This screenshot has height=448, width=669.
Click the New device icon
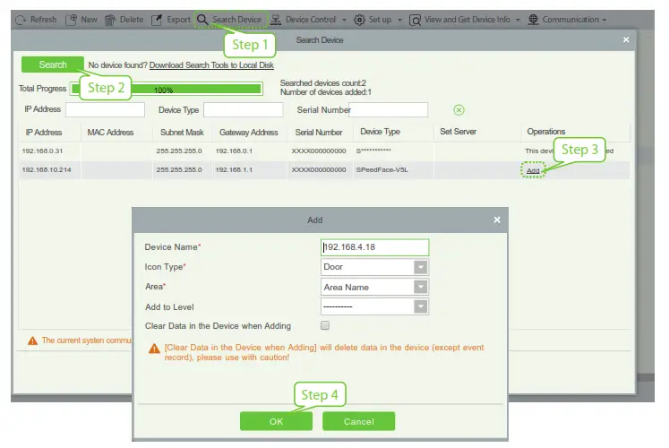click(72, 20)
